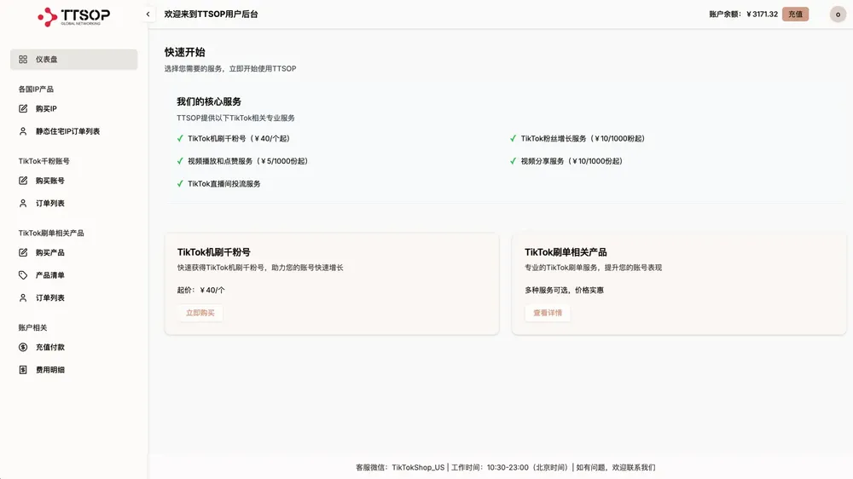Click the edit icon beside 购买账号

(23, 181)
